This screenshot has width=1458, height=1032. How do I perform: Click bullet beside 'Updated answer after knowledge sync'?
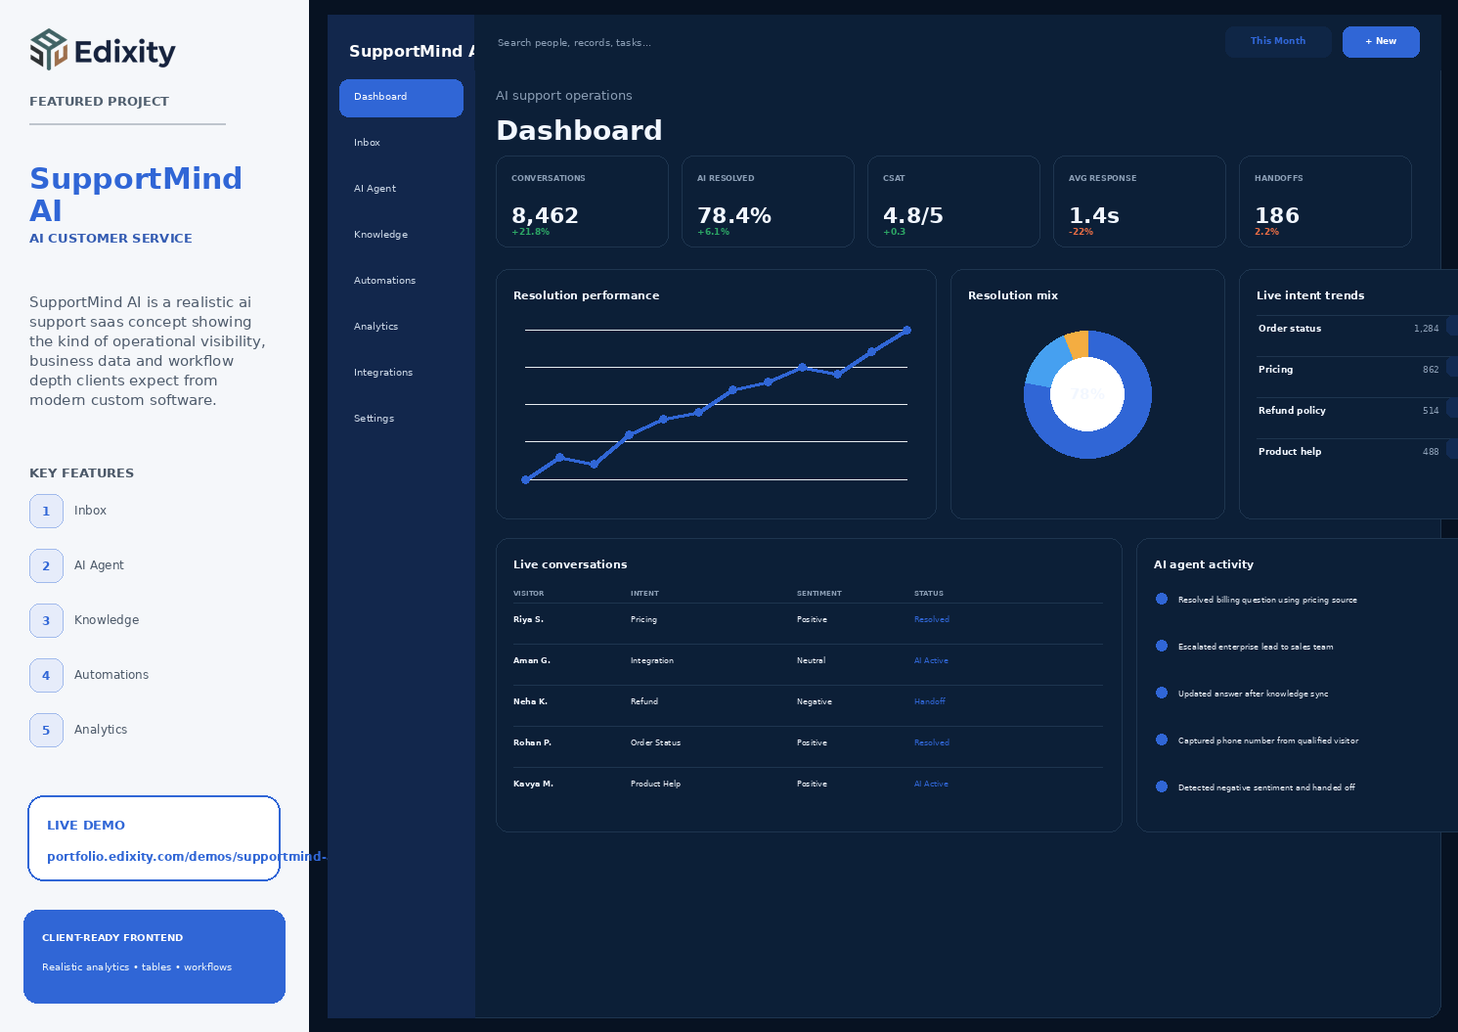coord(1162,693)
